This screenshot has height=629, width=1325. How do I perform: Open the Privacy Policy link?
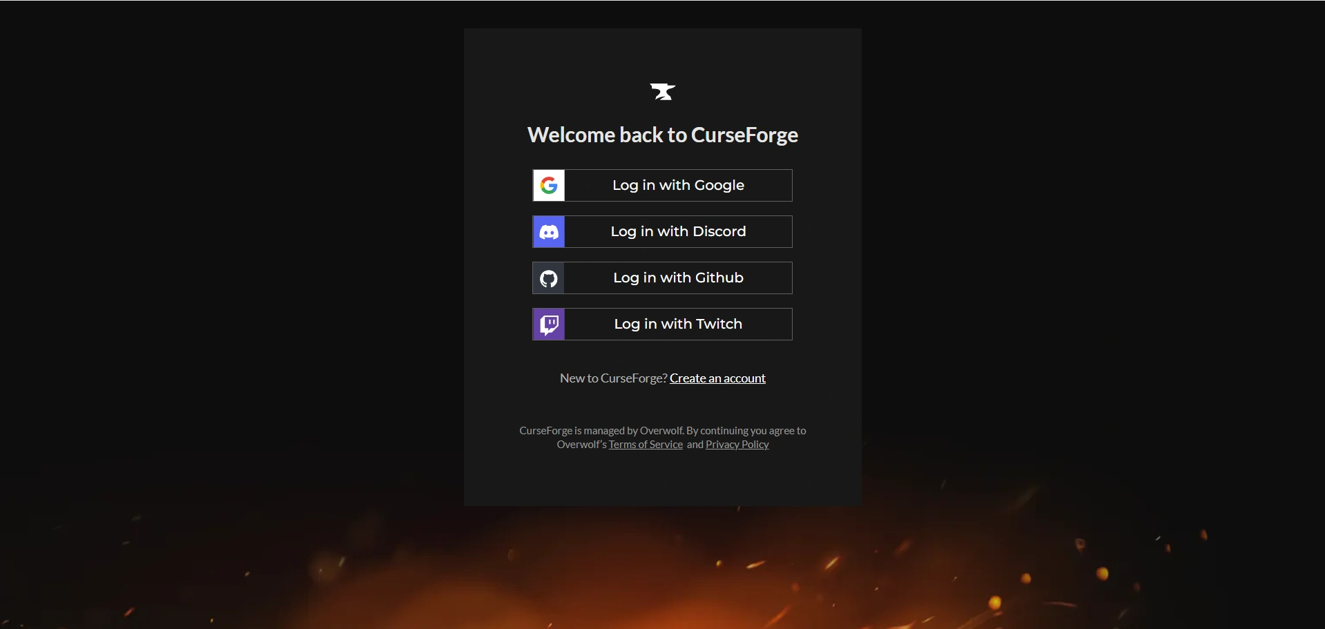[737, 444]
